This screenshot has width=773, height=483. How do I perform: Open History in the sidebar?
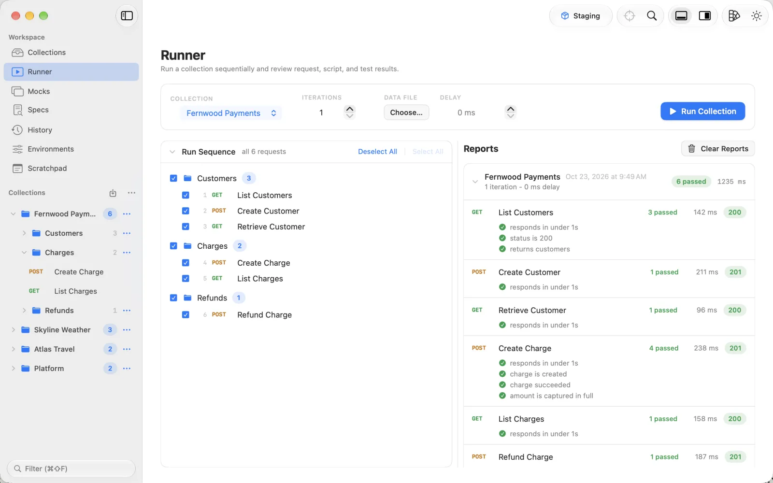(x=71, y=130)
